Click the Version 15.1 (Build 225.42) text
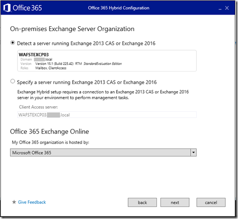Screen dimensions: 238x219 pos(54,64)
